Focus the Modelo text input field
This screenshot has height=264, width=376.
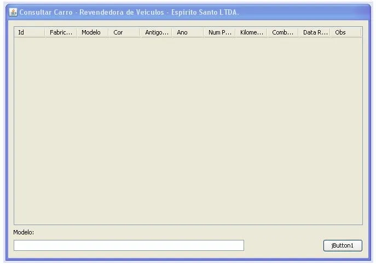129,245
